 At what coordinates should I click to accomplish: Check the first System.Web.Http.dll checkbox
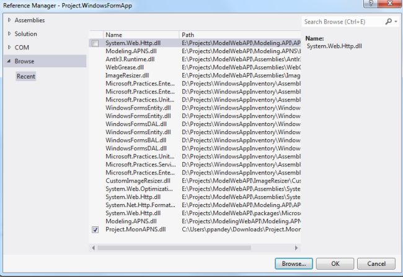click(x=95, y=43)
